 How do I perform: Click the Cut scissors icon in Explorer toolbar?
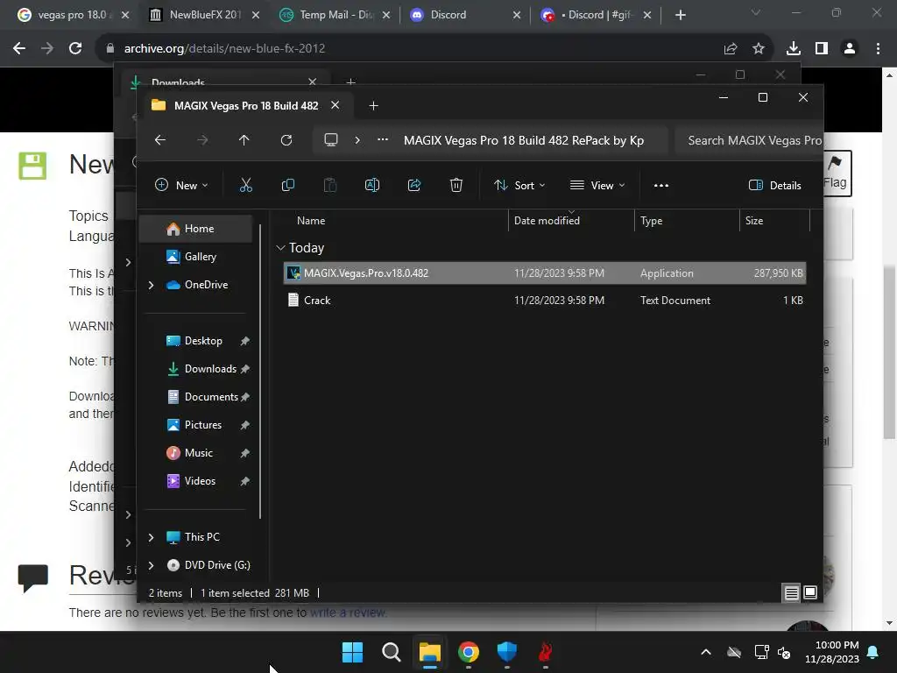[245, 185]
